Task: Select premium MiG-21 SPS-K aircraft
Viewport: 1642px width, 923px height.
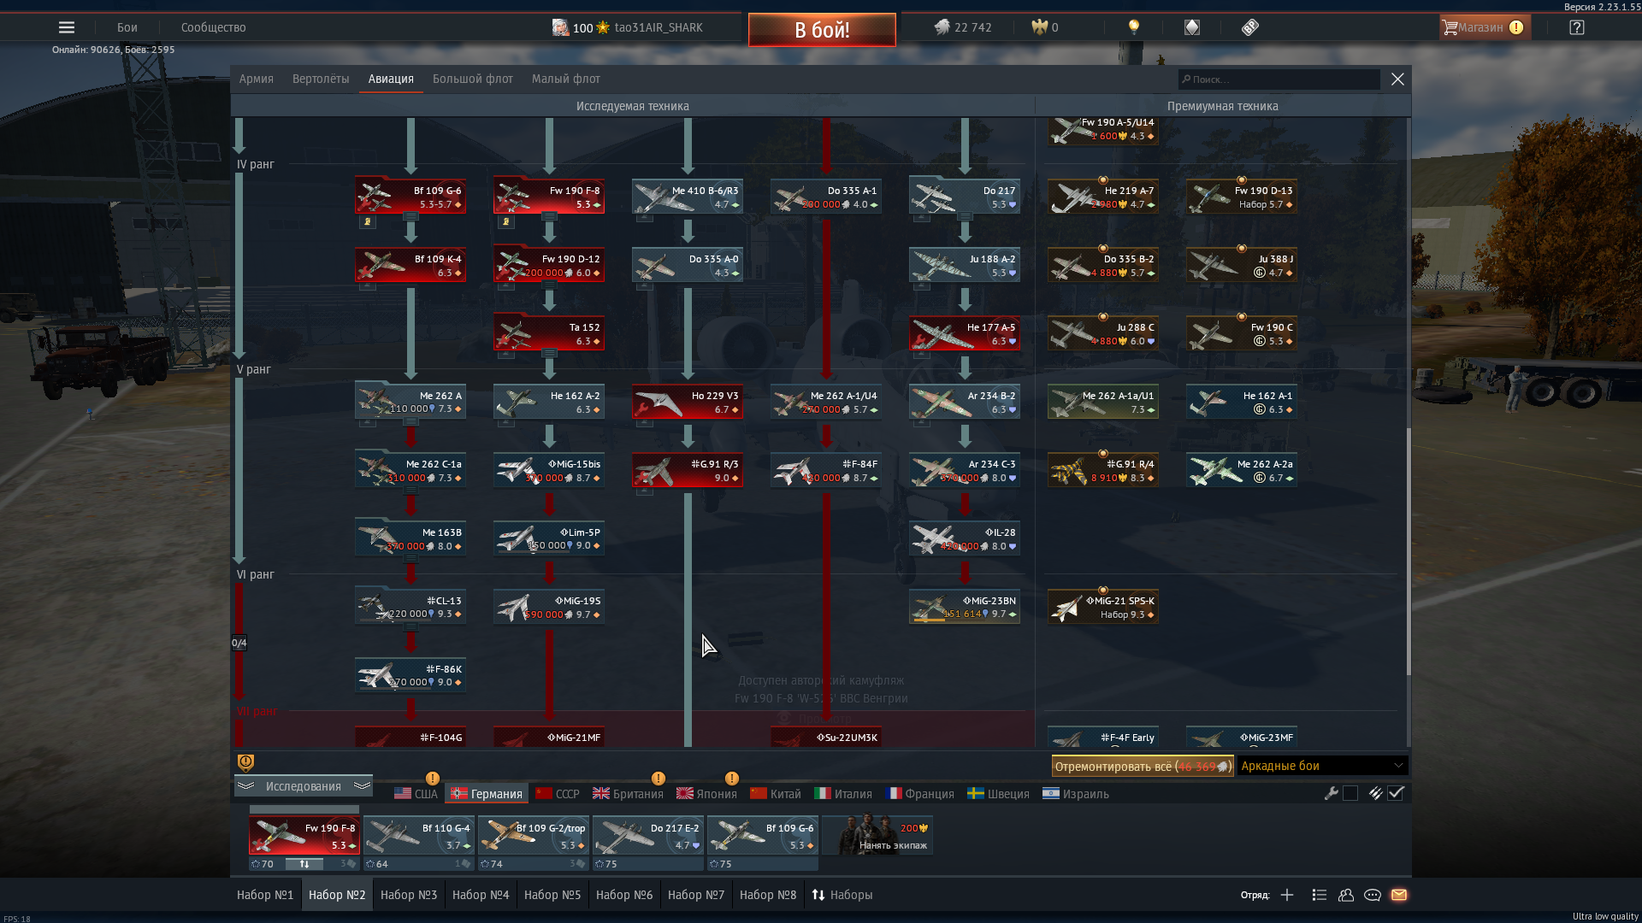Action: pos(1103,607)
